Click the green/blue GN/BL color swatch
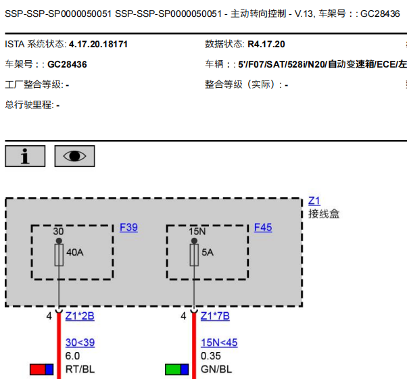 [x=176, y=370]
